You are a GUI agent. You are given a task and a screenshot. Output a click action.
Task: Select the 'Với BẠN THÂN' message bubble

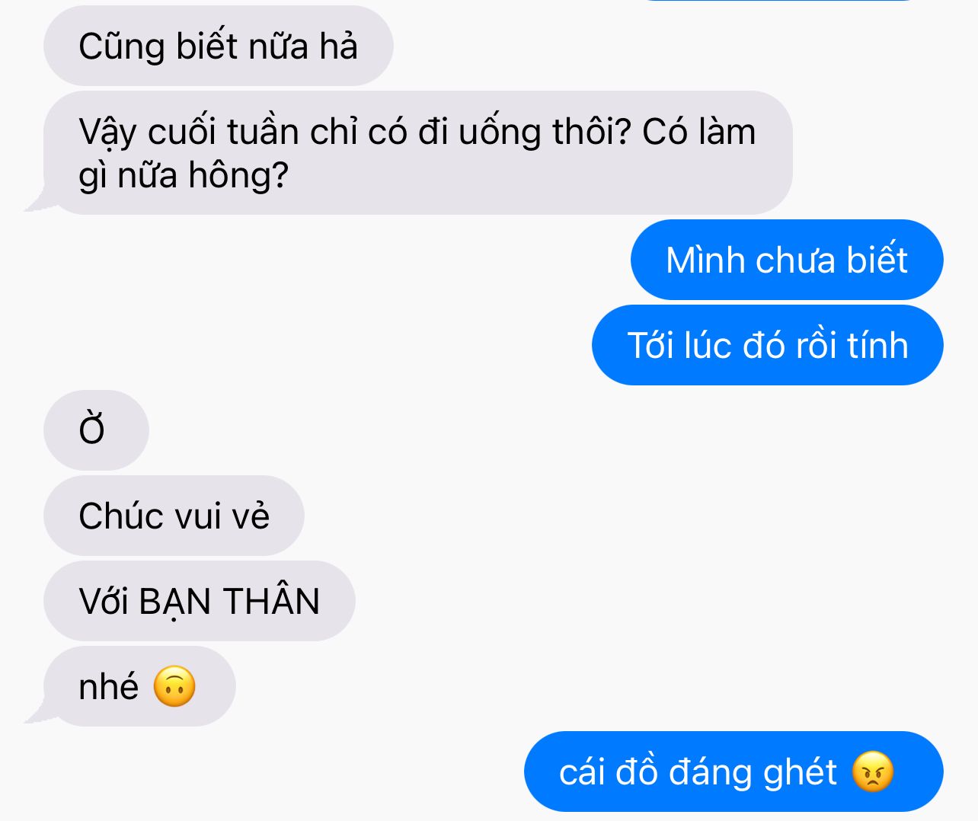click(200, 601)
